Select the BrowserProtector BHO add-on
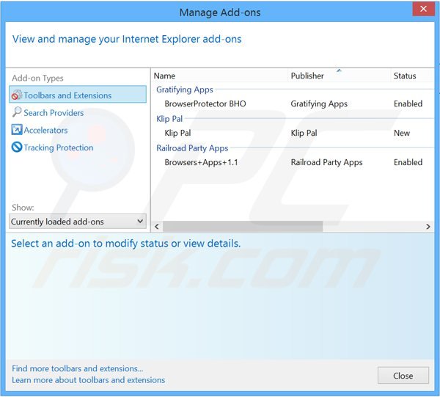 coord(205,104)
